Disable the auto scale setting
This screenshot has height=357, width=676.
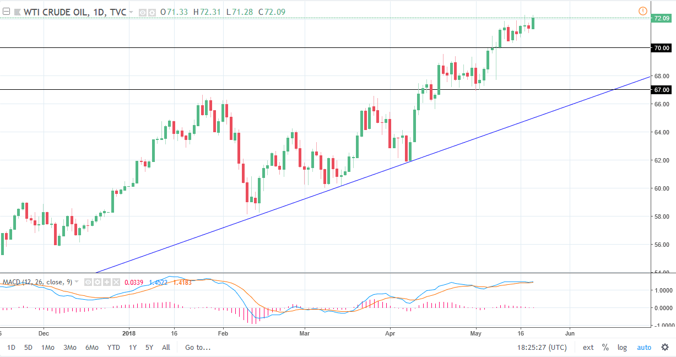pos(643,348)
